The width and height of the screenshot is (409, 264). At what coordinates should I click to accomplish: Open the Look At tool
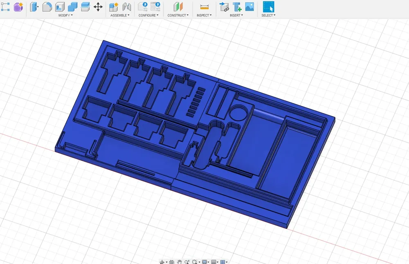coord(171,262)
